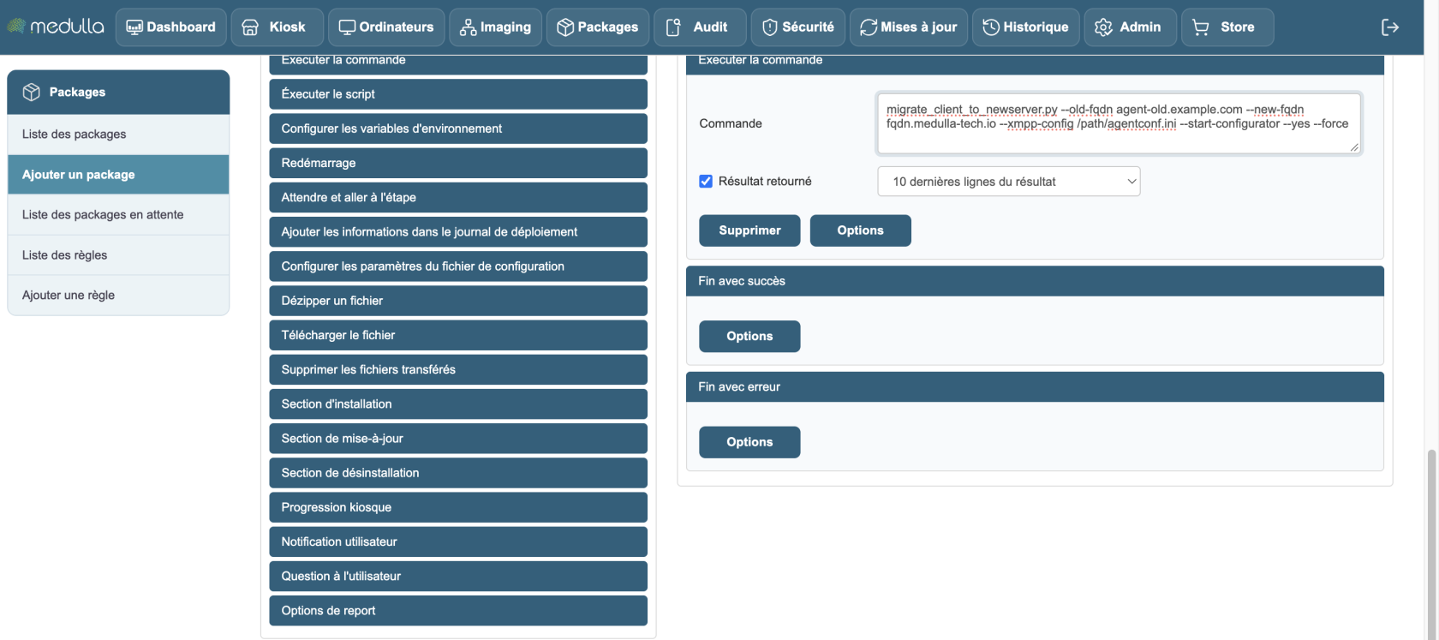Select Ajouter un package in sidebar
1439x640 pixels.
click(118, 175)
